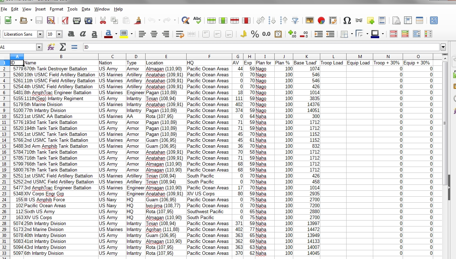Viewport: 456px width, 259px height.
Task: Open the Format menu
Action: [x=56, y=9]
